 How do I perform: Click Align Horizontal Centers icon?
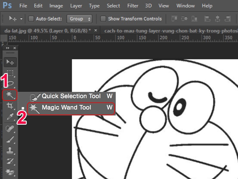[217, 19]
